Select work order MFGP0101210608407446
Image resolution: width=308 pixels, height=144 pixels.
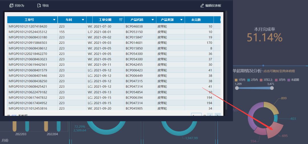tap(28, 76)
